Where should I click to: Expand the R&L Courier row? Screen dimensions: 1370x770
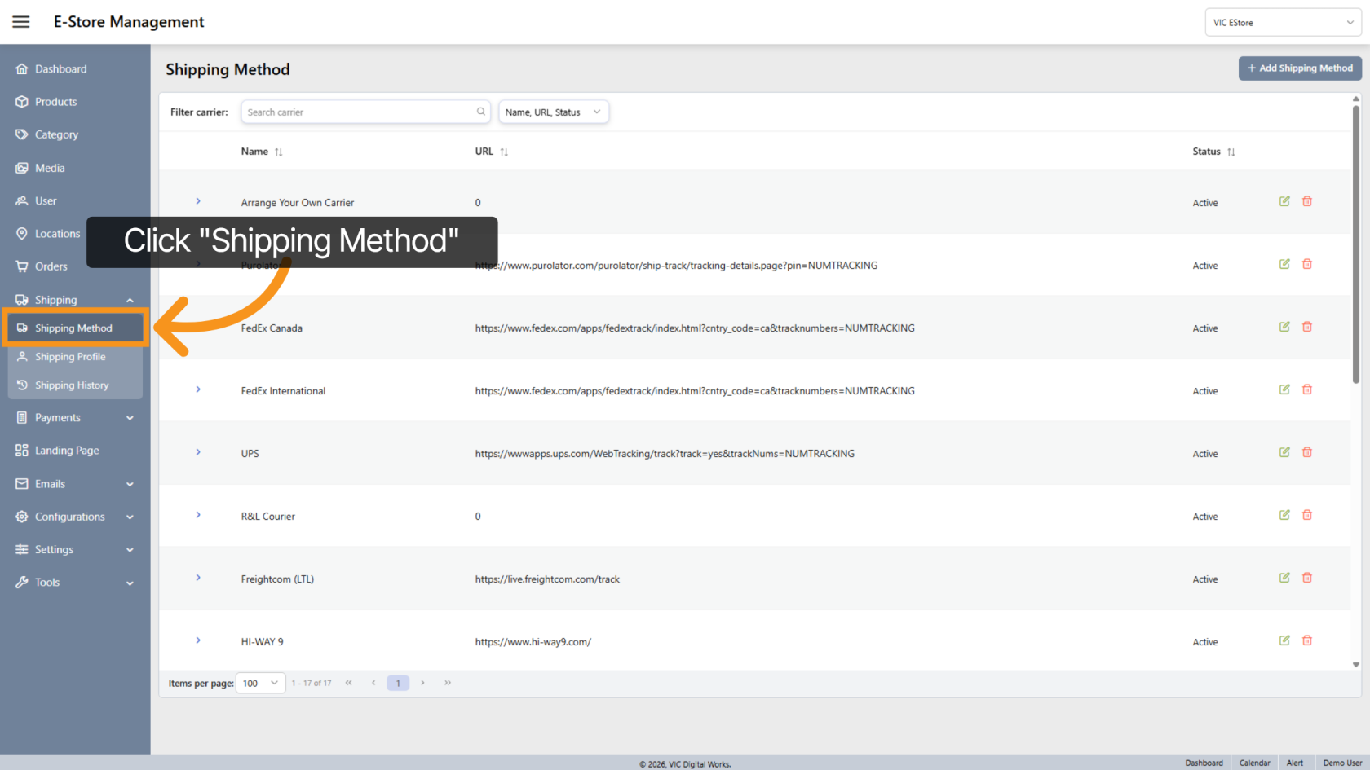[198, 515]
